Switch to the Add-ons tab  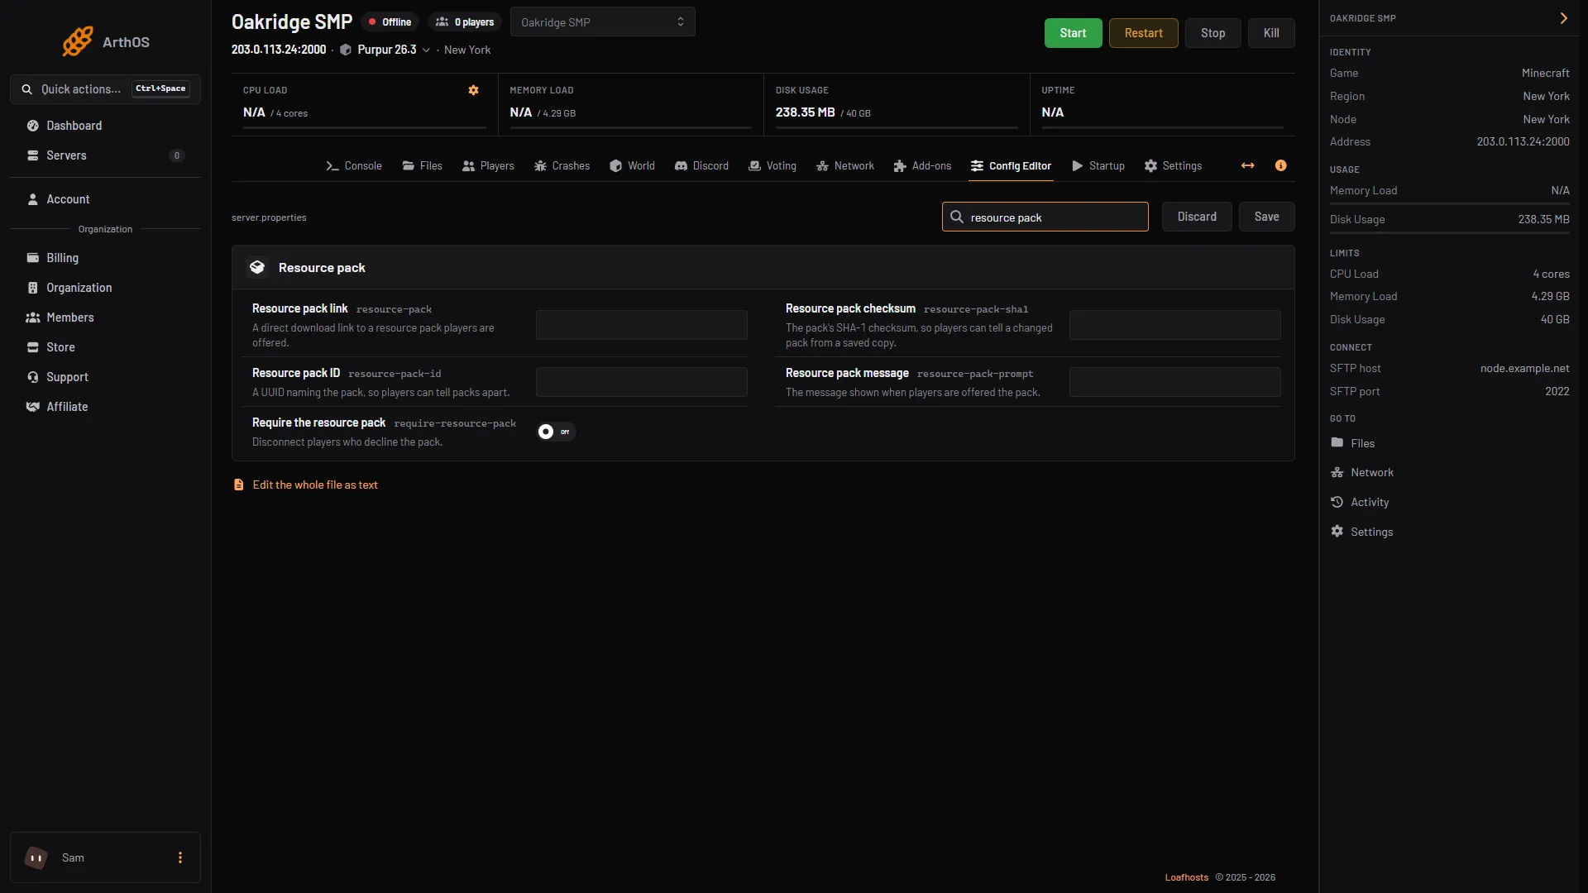922,165
